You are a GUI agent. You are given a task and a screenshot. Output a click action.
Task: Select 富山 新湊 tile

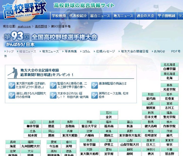click(130, 124)
